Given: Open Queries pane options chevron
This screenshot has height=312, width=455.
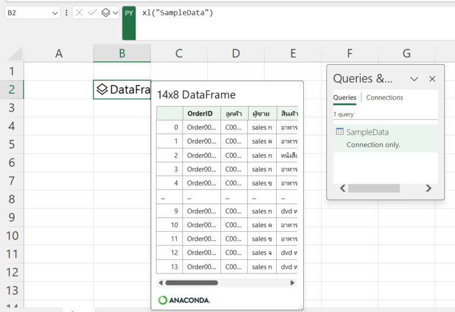Looking at the screenshot, I should pyautogui.click(x=414, y=79).
